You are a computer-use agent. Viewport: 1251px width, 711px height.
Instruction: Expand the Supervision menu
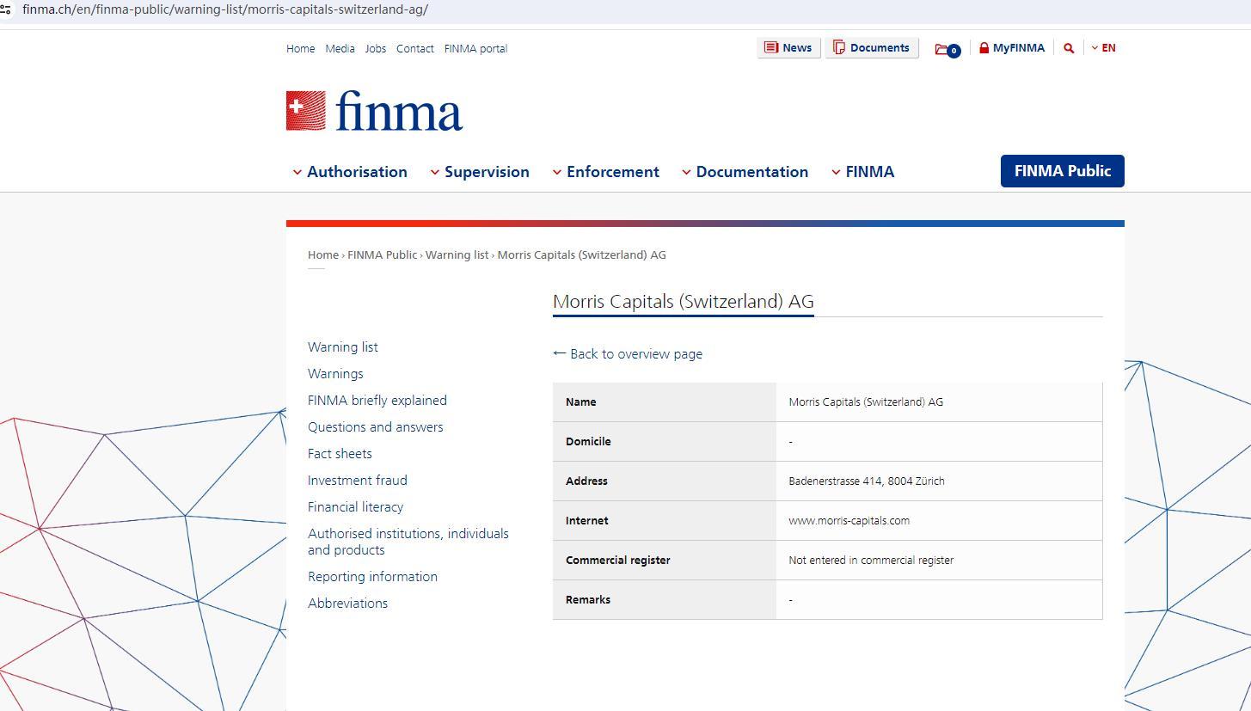pyautogui.click(x=480, y=172)
